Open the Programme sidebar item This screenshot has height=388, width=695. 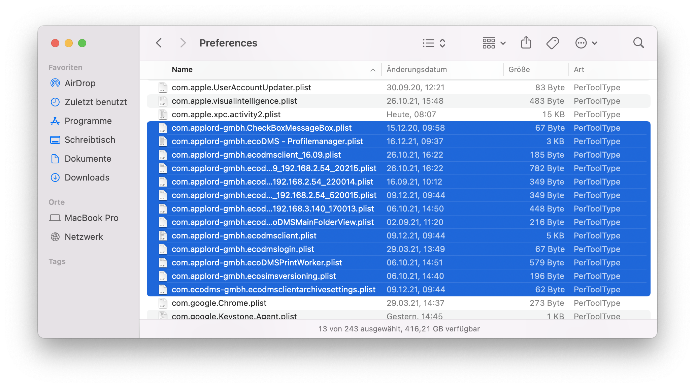[x=88, y=121]
